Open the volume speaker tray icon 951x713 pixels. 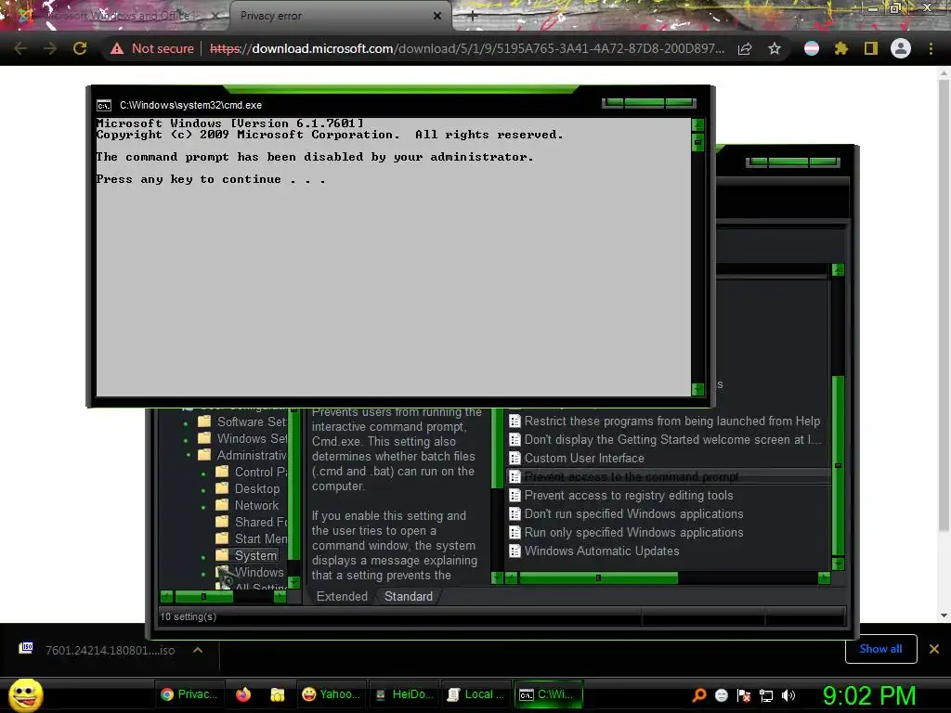[x=788, y=695]
